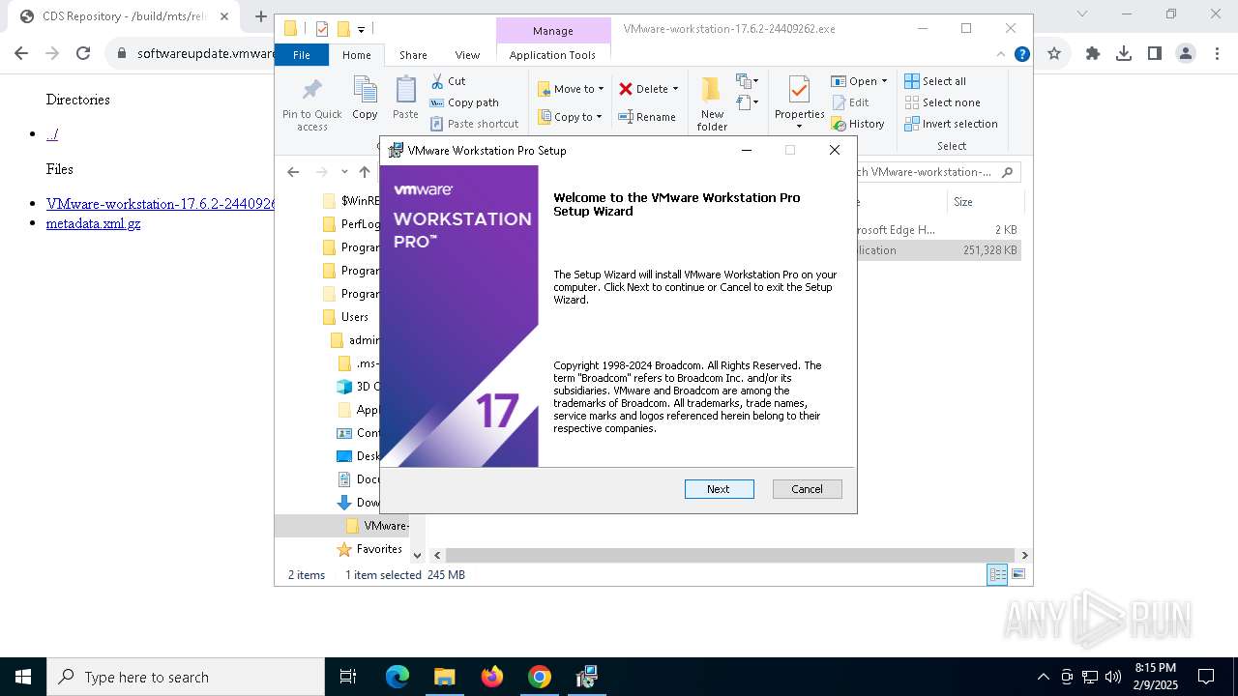Select the PerfLogs folder in tree

351,224
